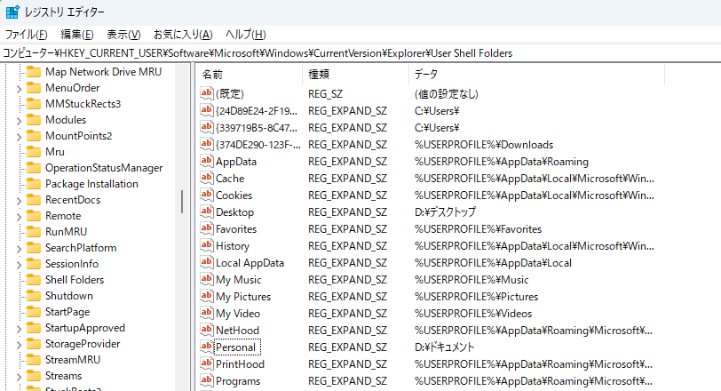721x391 pixels.
Task: Select the MMStuckRects3 folder icon
Action: coord(34,103)
